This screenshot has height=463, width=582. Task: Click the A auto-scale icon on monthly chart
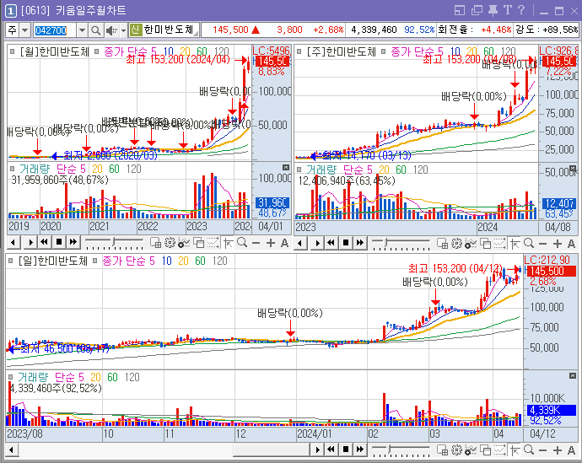tap(284, 244)
